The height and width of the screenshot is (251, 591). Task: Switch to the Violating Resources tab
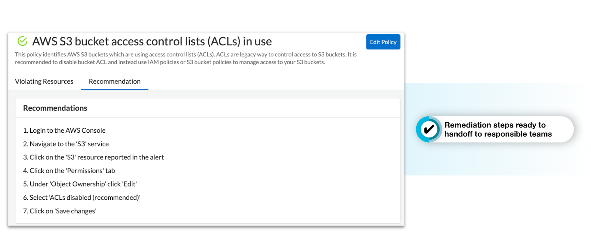44,81
